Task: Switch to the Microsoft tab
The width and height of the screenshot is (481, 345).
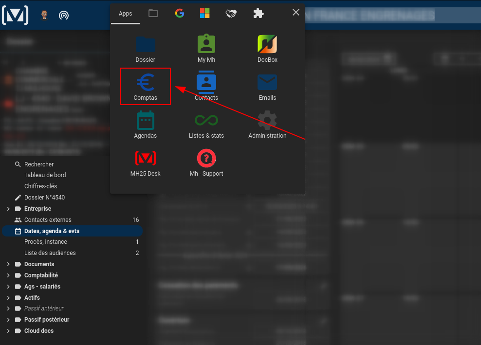Action: [204, 13]
